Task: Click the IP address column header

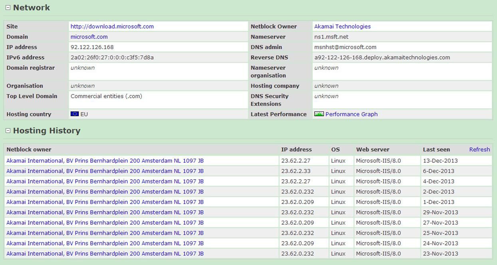Action: point(296,150)
